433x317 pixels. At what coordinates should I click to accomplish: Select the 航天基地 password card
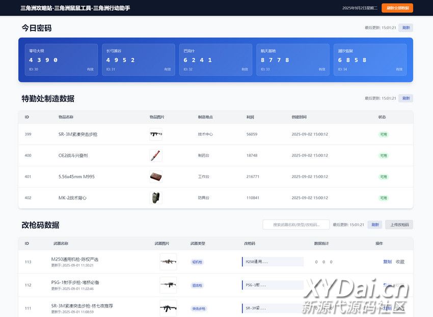tap(293, 60)
